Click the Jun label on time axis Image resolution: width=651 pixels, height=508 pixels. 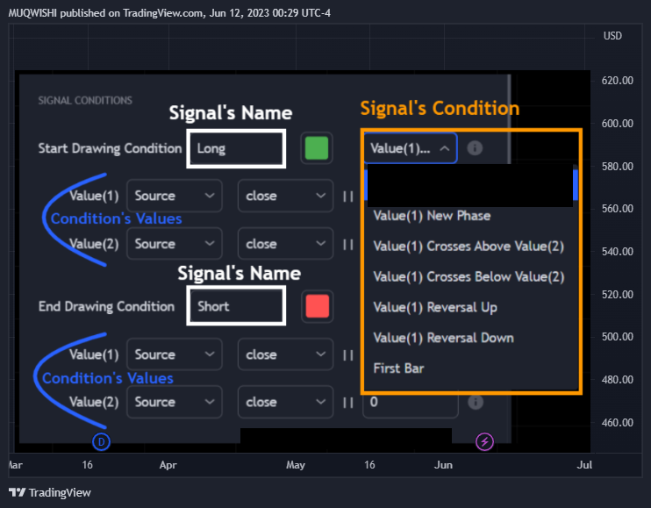pos(443,465)
